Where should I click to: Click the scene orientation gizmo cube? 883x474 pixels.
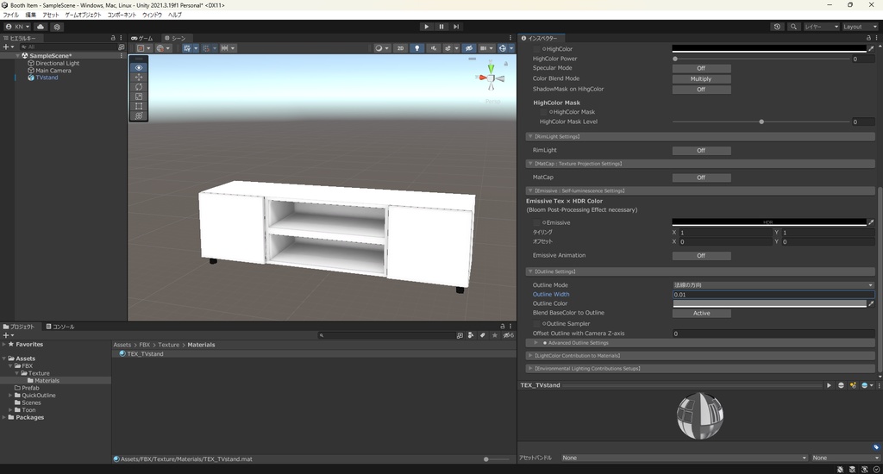coord(491,78)
